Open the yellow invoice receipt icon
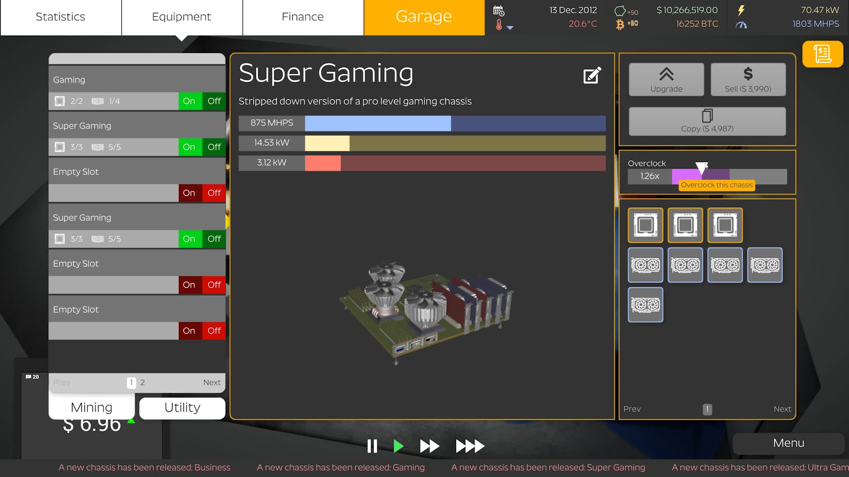 [x=822, y=54]
